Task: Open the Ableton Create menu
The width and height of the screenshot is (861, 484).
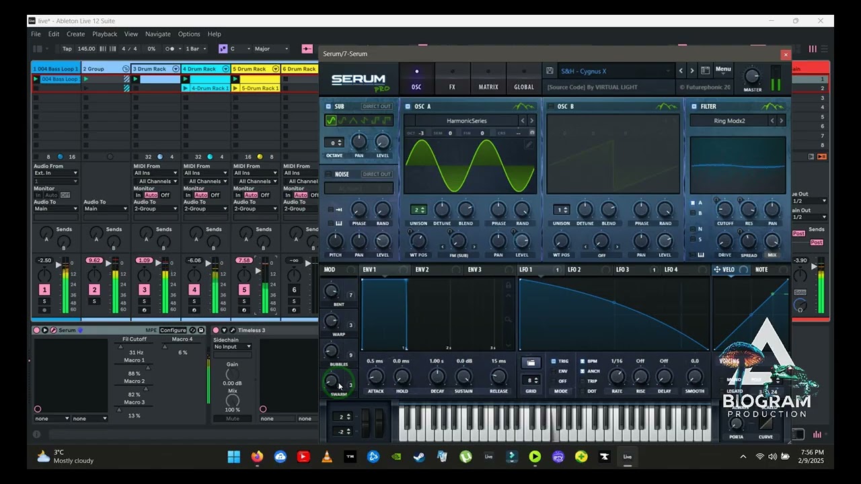Action: point(75,34)
